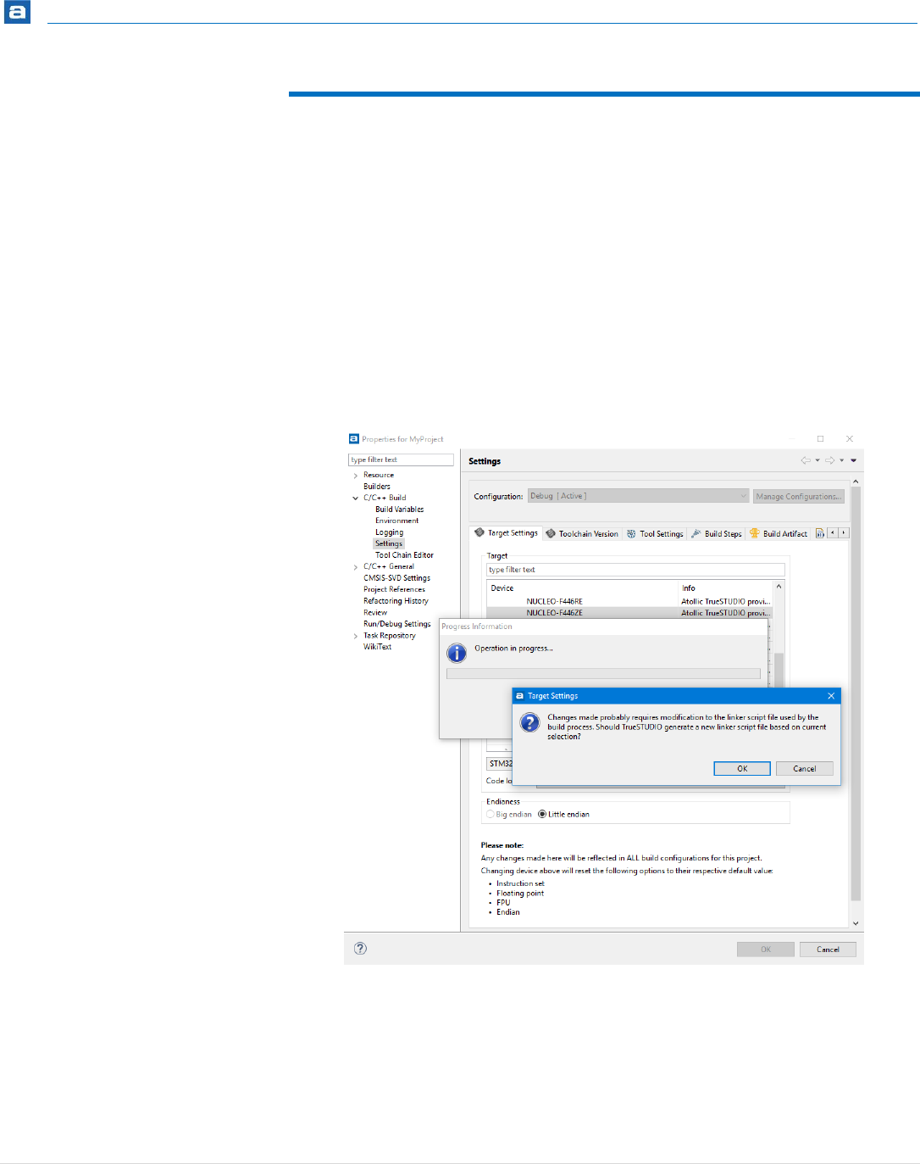This screenshot has width=920, height=1164.
Task: Select Run/Debug Settings tree item
Action: click(396, 624)
